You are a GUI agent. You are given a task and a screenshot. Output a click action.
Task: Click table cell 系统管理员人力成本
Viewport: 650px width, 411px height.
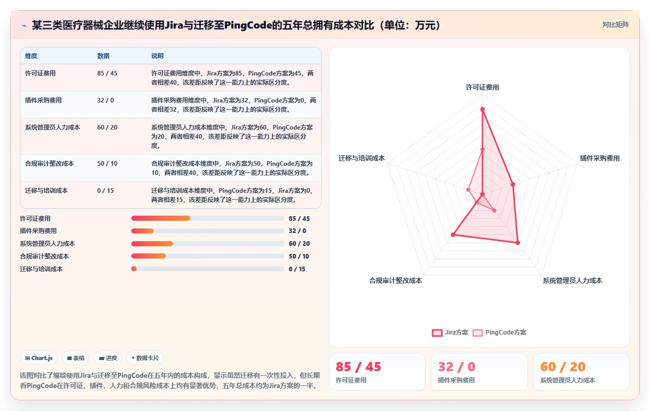pos(53,127)
